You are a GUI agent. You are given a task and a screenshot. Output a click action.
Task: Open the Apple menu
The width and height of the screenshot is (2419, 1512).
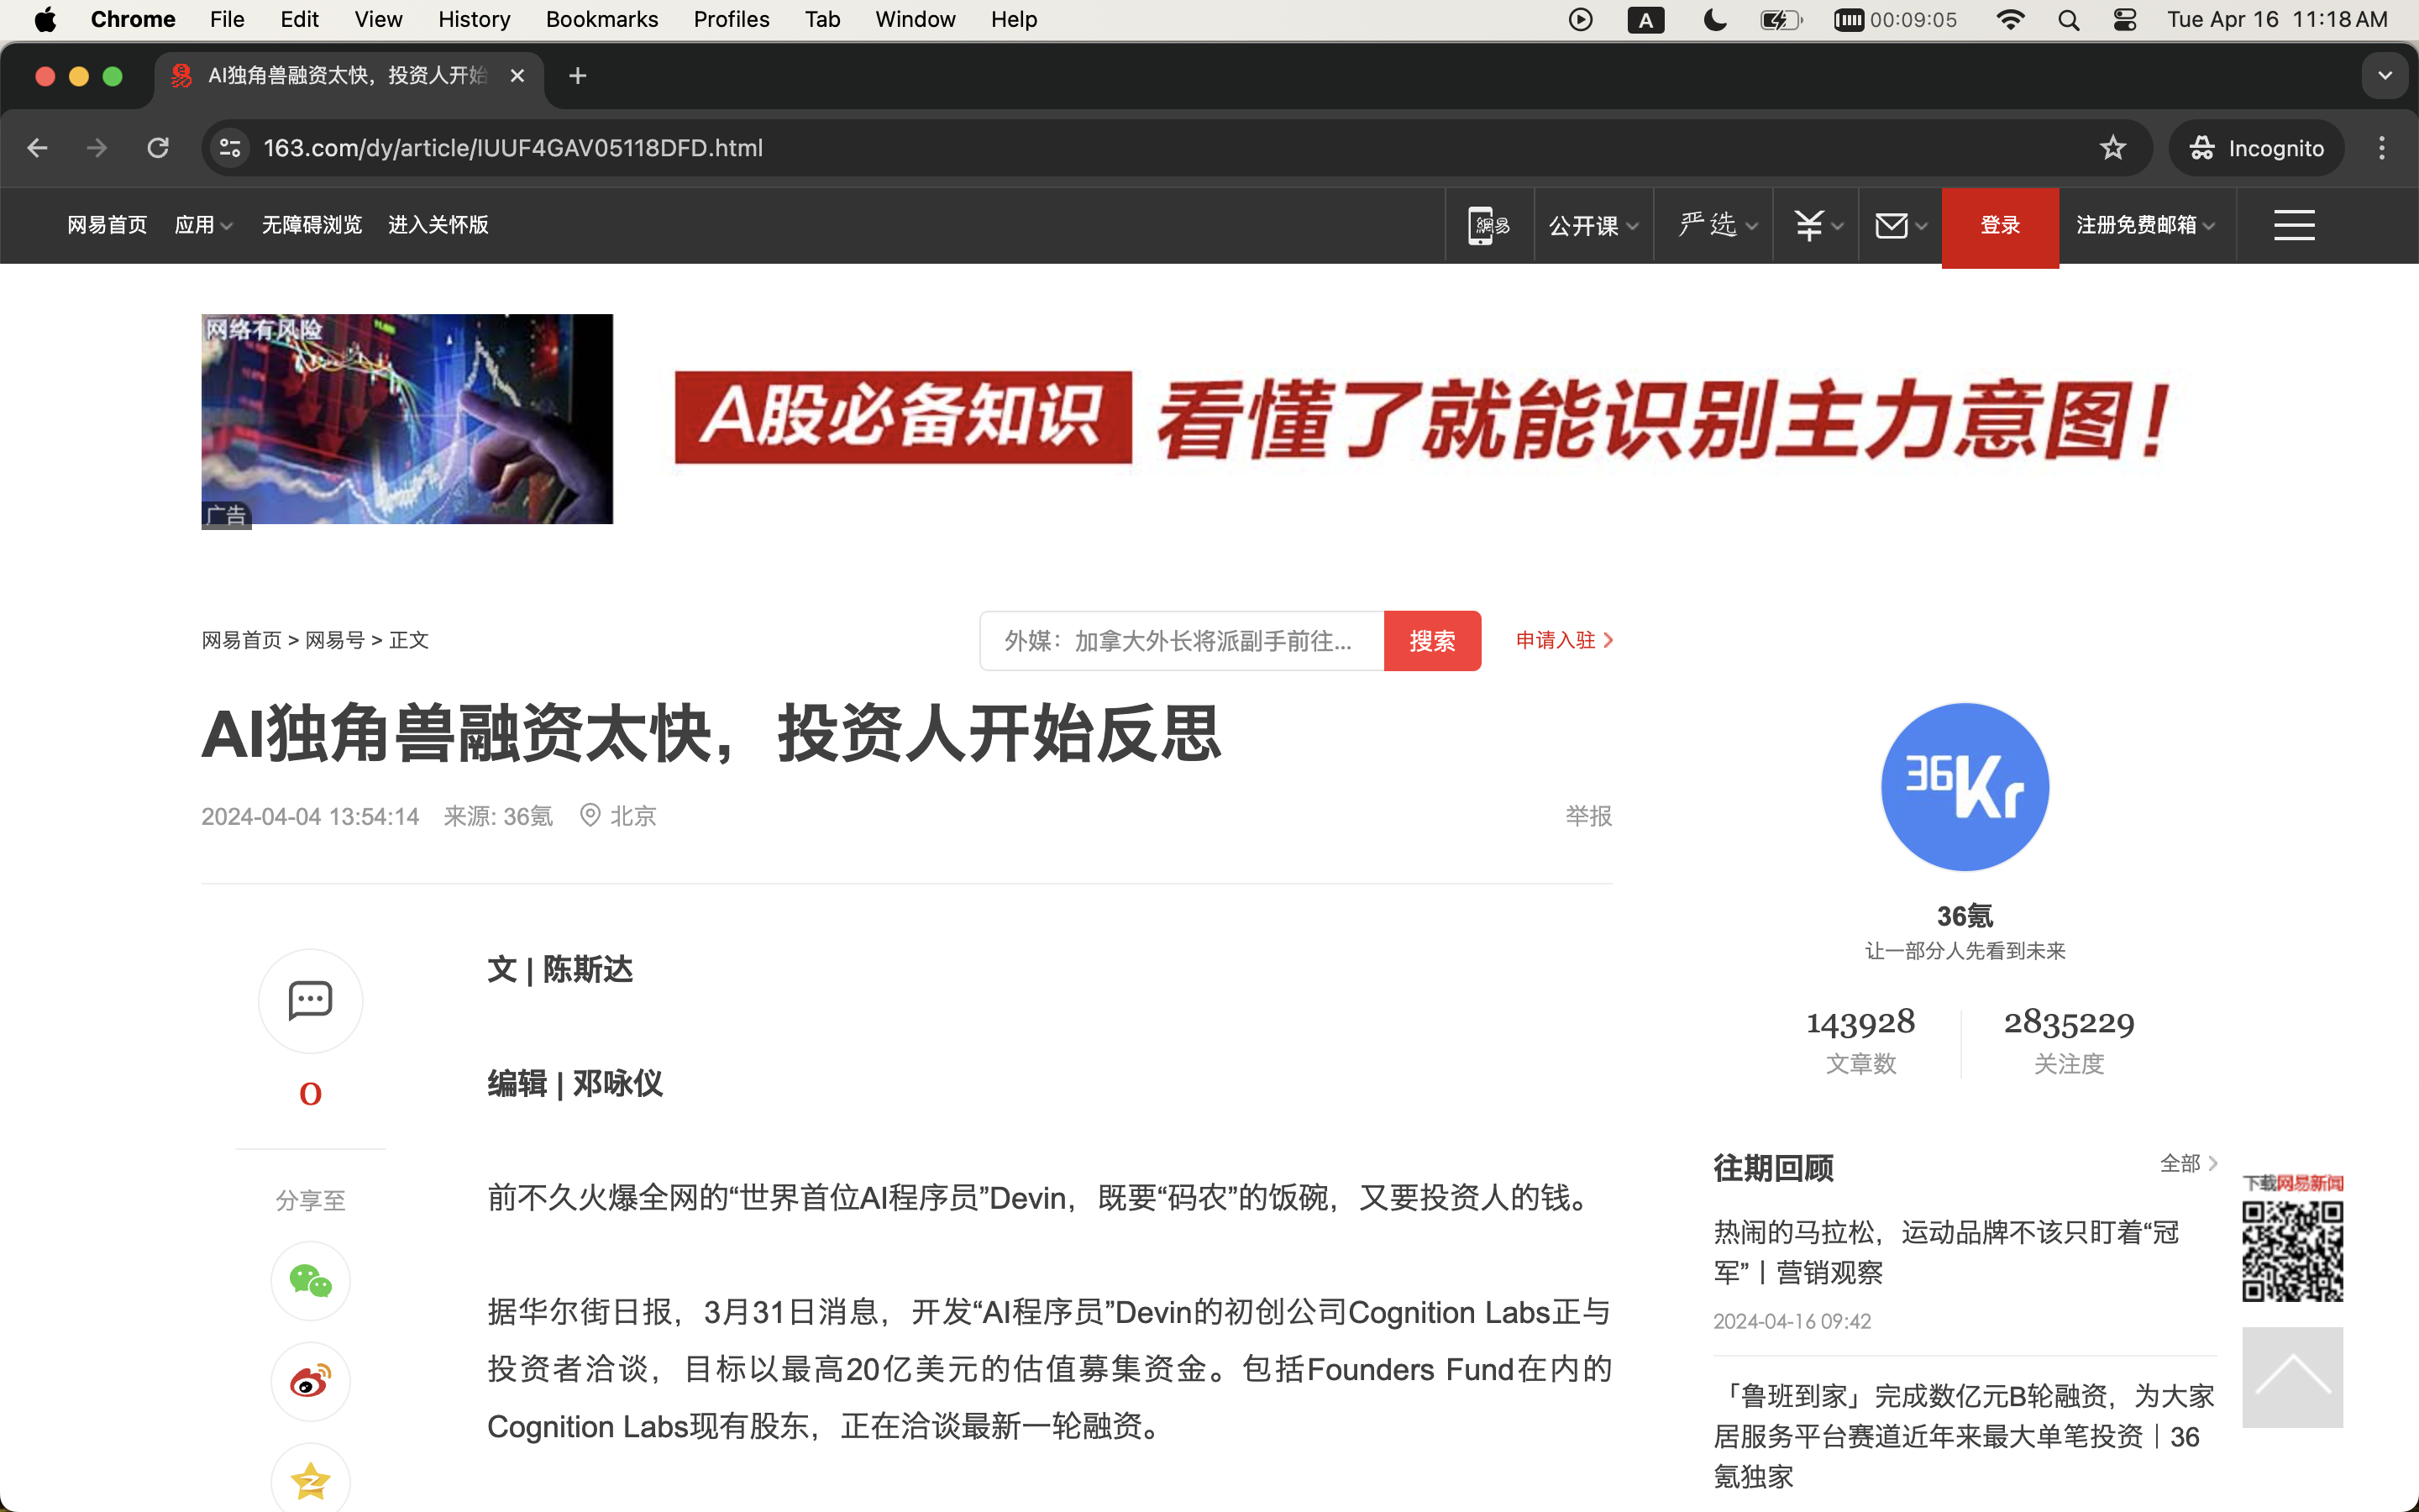click(x=45, y=19)
